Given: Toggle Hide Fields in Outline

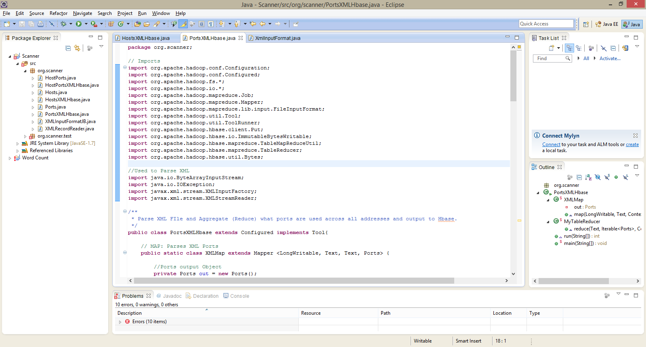Looking at the screenshot, I should coord(598,177).
